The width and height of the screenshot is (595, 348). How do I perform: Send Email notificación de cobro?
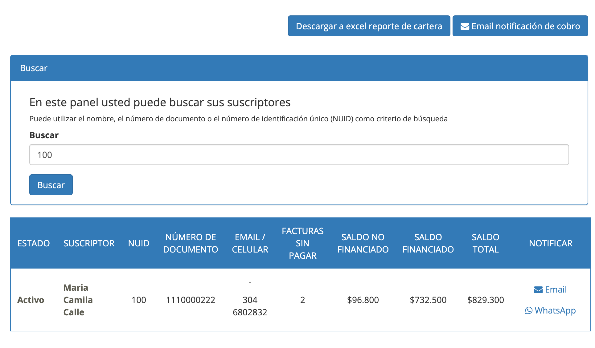click(x=520, y=26)
